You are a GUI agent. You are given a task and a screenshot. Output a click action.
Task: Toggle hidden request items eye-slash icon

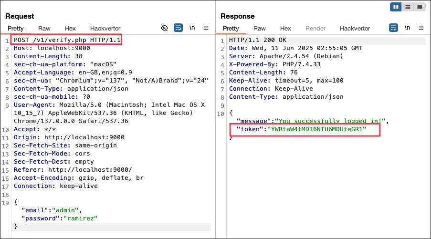pyautogui.click(x=164, y=28)
